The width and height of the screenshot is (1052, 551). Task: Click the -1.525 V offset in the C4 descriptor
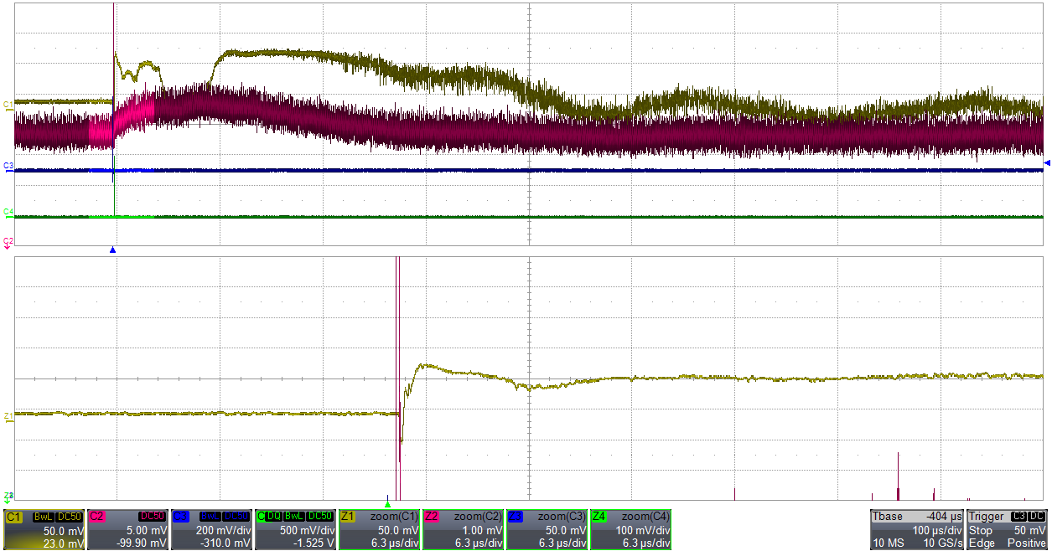[315, 543]
